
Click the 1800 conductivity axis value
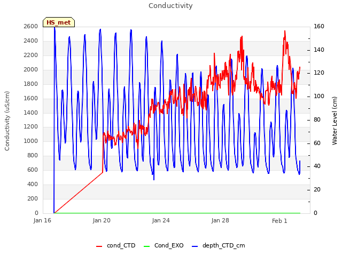tap(31, 84)
